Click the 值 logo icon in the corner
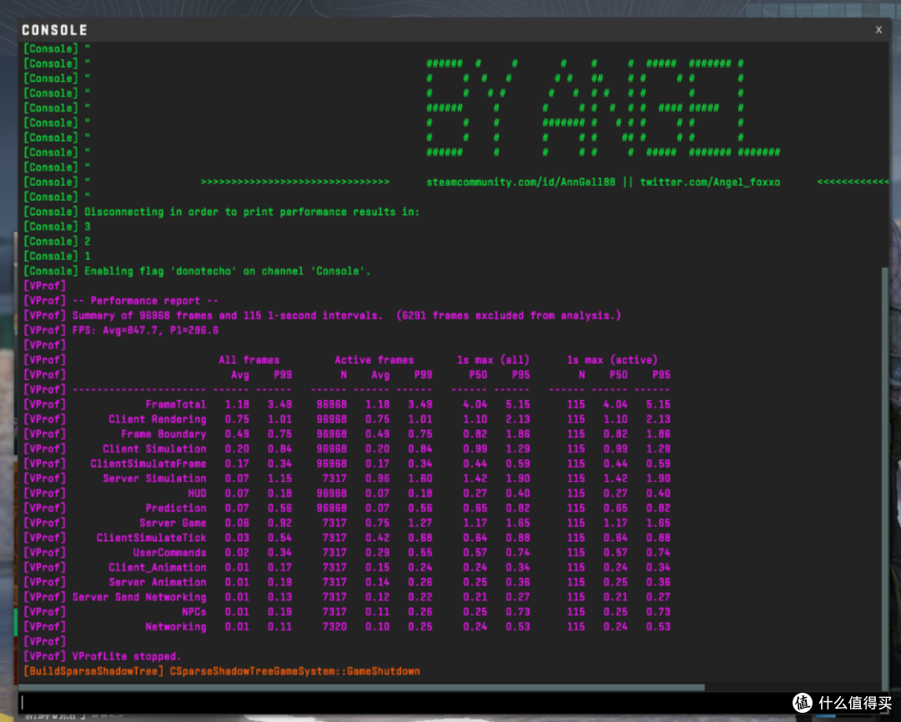The image size is (901, 722). pyautogui.click(x=803, y=703)
